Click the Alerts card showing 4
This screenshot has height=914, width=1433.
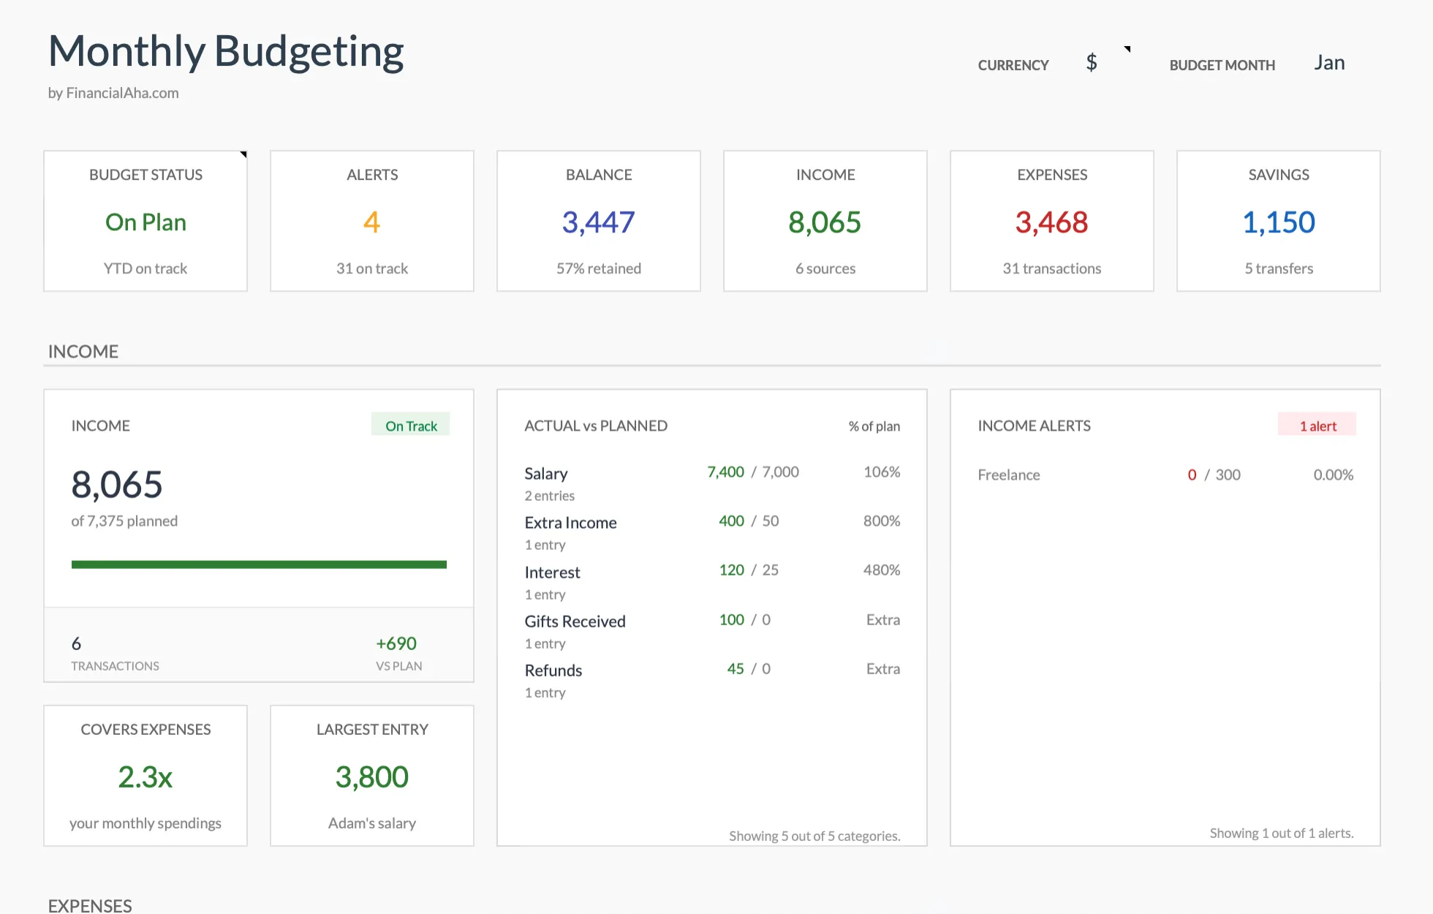click(x=371, y=221)
